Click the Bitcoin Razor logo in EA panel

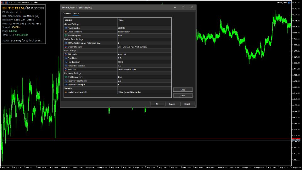pyautogui.click(x=23, y=8)
